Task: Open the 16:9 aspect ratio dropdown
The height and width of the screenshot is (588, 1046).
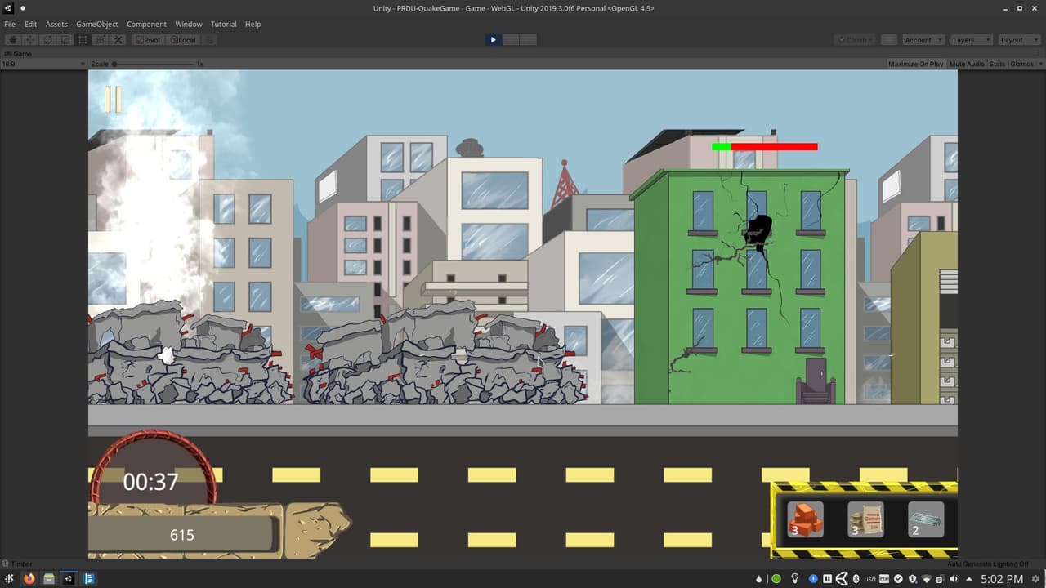Action: pos(43,64)
